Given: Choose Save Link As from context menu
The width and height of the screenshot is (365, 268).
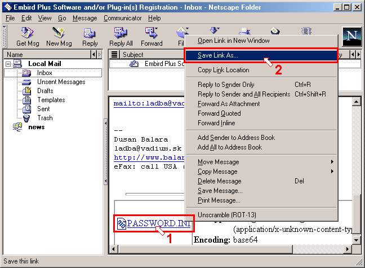Looking at the screenshot, I should coord(261,55).
